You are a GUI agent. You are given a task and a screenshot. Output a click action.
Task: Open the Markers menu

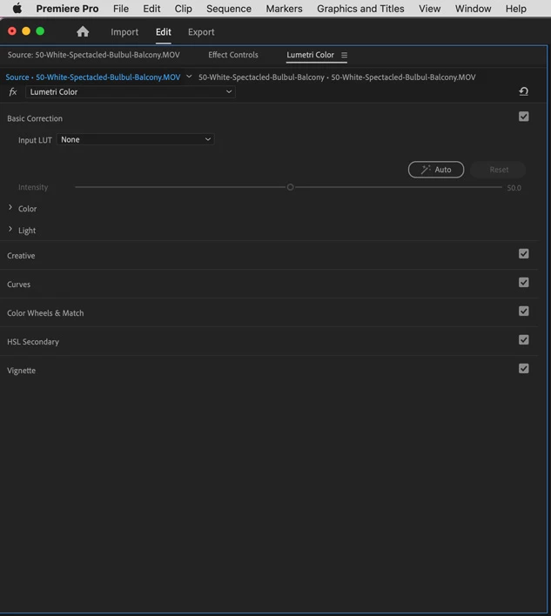tap(284, 8)
